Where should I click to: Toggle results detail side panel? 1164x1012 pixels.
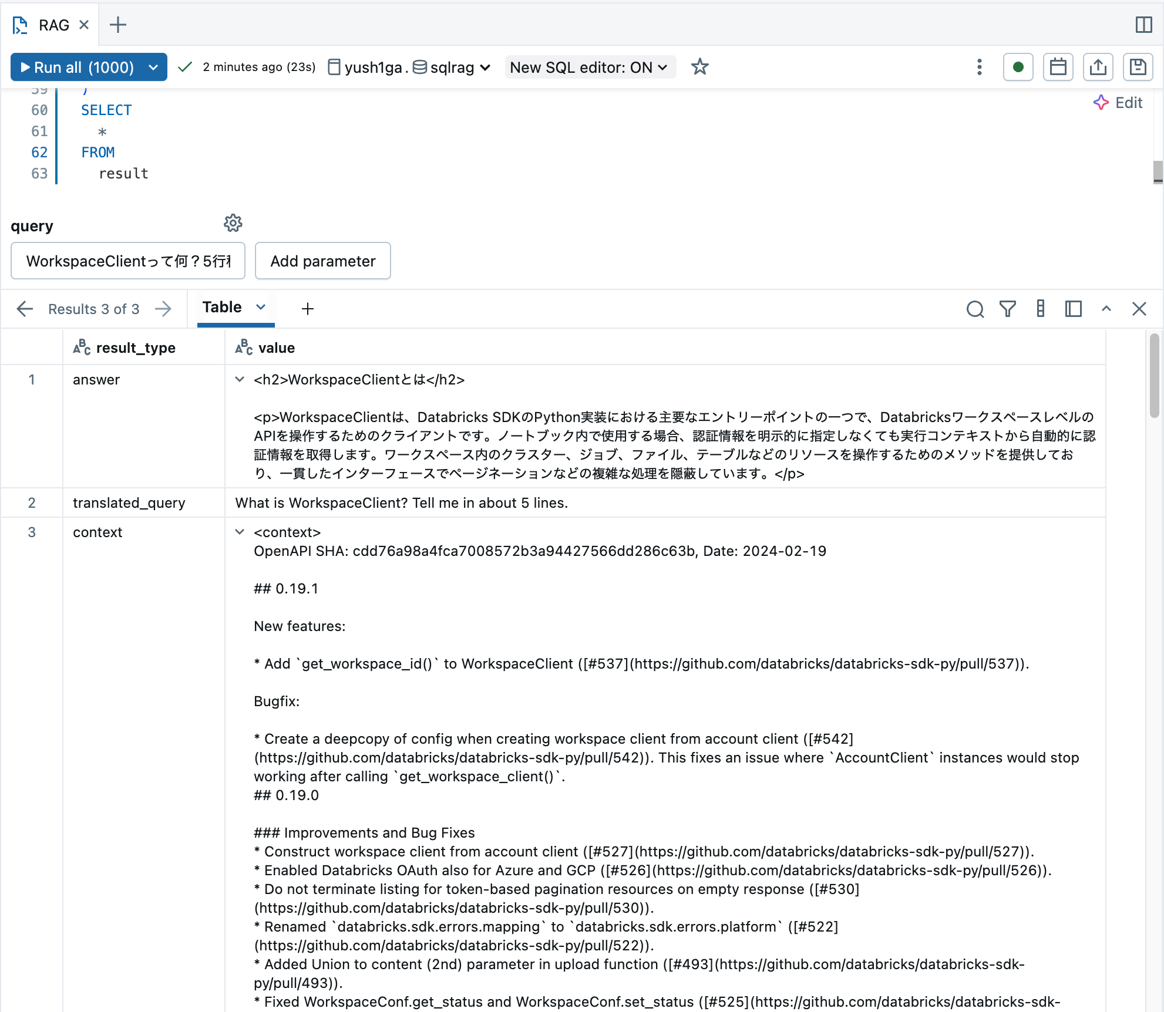(1073, 309)
